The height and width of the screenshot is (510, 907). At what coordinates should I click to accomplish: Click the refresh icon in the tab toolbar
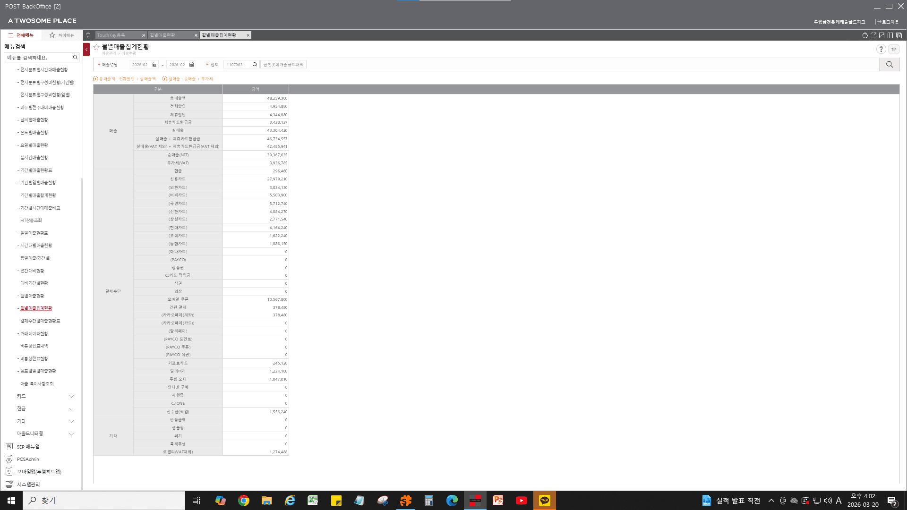(x=865, y=35)
